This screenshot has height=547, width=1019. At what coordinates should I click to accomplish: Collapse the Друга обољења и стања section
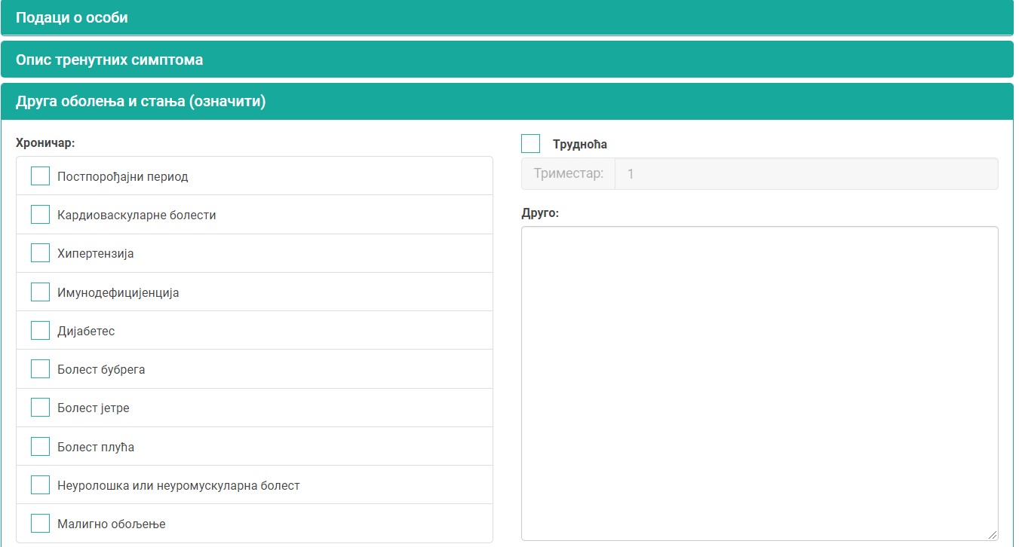pyautogui.click(x=507, y=102)
